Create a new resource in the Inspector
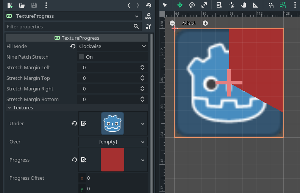 coord(10,5)
